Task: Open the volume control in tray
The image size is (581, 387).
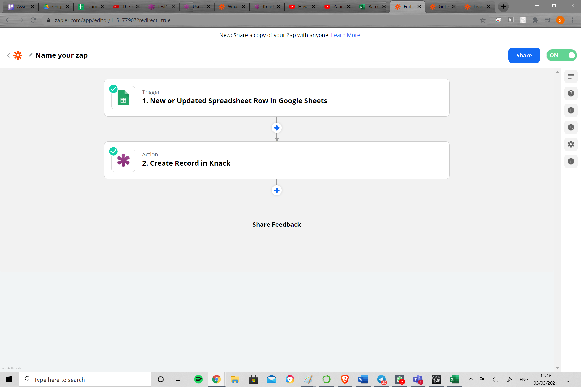Action: pyautogui.click(x=495, y=379)
